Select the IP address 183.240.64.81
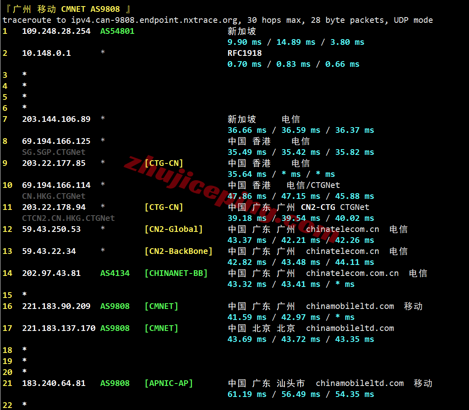 tap(54, 383)
